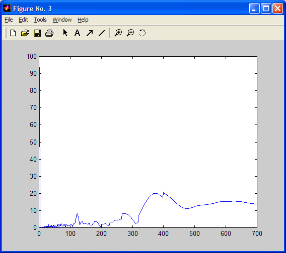This screenshot has width=286, height=253.
Task: Enable plot editing with the arrow pointer icon
Action: tap(65, 33)
